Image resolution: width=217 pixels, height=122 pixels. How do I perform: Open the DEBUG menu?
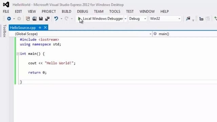[x=82, y=12]
